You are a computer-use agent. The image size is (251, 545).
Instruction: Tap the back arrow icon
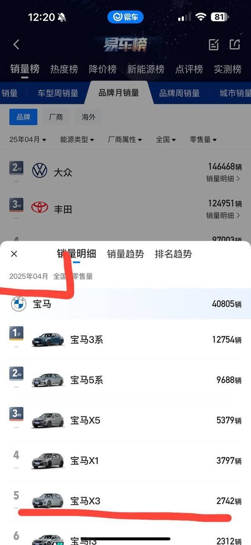(x=16, y=45)
